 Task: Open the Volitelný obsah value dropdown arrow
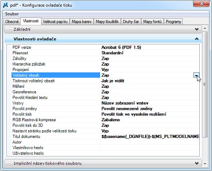tap(196, 75)
